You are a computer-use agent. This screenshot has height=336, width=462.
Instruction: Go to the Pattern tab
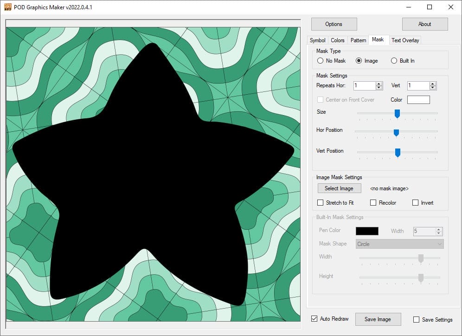click(358, 40)
